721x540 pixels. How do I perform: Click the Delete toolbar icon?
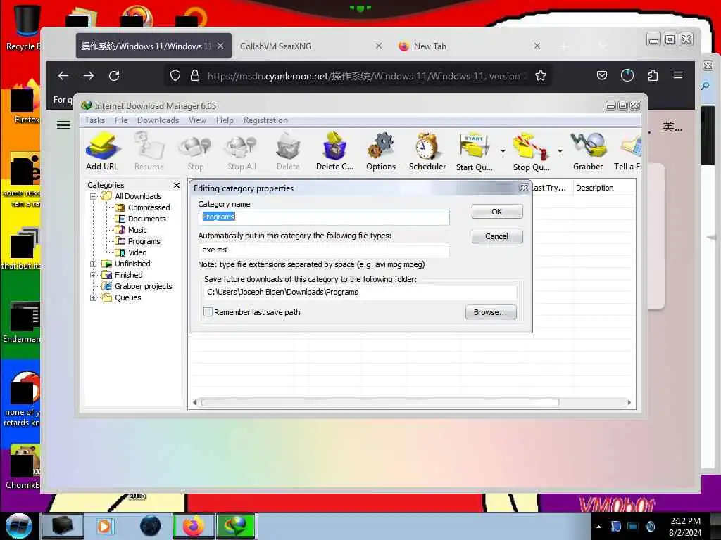click(288, 152)
